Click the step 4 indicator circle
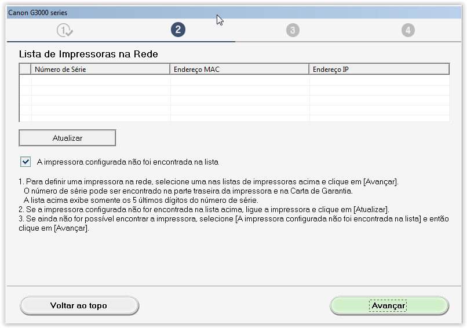 (408, 30)
